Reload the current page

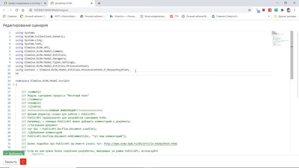[17, 10]
